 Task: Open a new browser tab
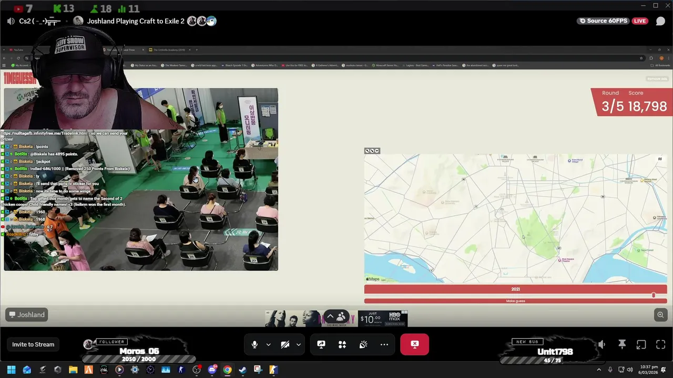pos(197,50)
